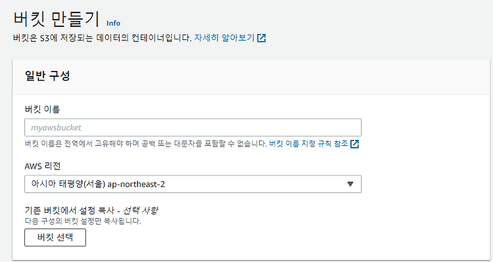Click the region dropdown triangle arrow
This screenshot has width=493, height=262.
350,184
